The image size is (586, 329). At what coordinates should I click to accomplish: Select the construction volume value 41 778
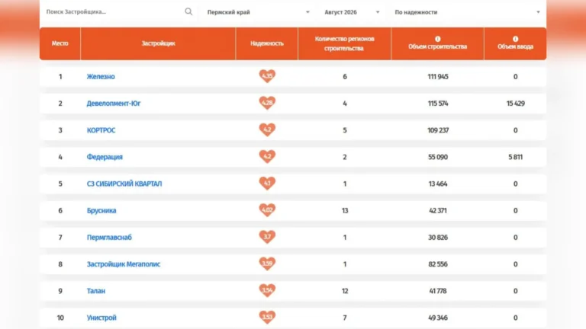pos(438,291)
